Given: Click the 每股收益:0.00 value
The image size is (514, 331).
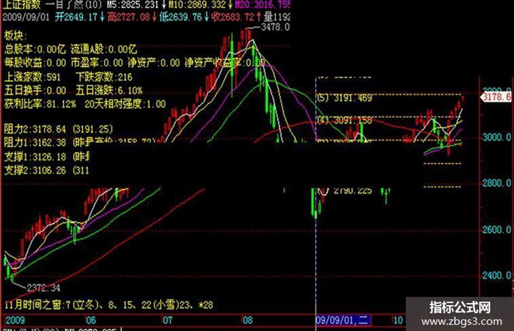Looking at the screenshot, I should click(x=35, y=63).
